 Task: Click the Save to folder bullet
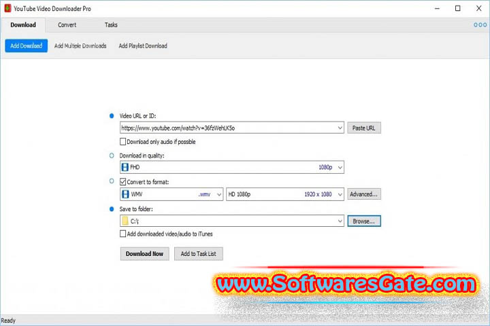click(112, 209)
